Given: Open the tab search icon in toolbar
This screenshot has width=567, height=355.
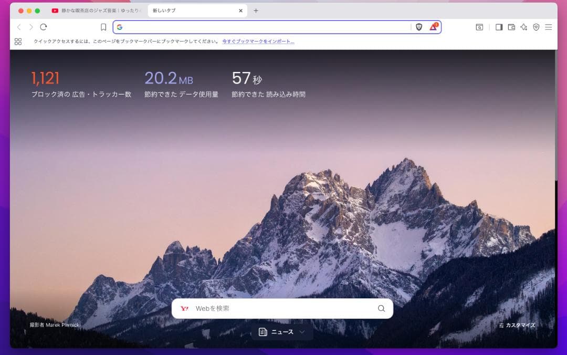Looking at the screenshot, I should [x=479, y=27].
